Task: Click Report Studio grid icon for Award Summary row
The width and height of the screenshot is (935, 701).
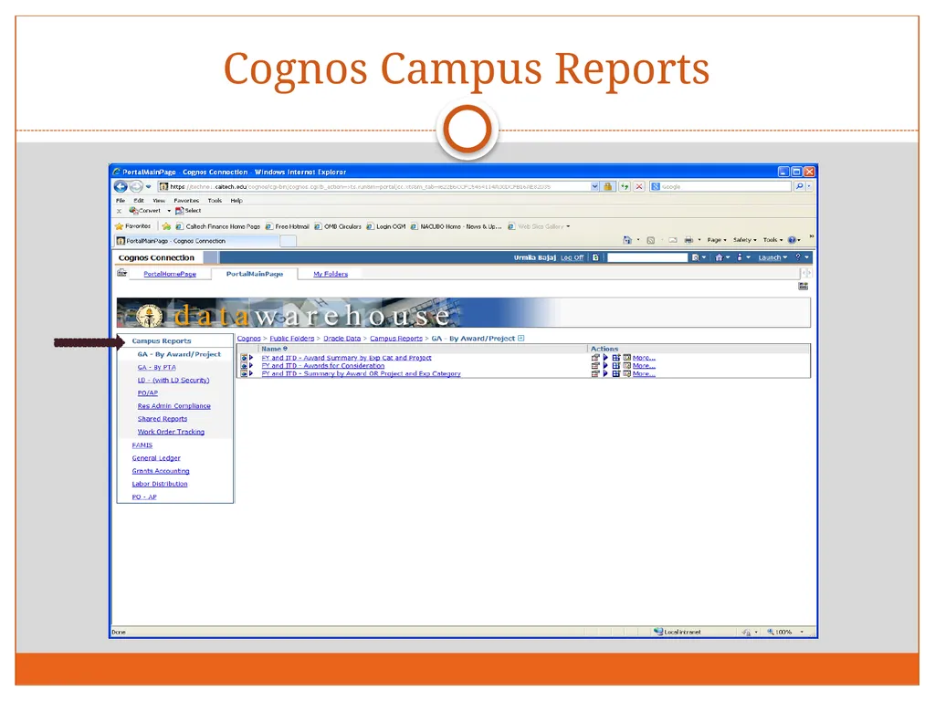Action: click(616, 358)
